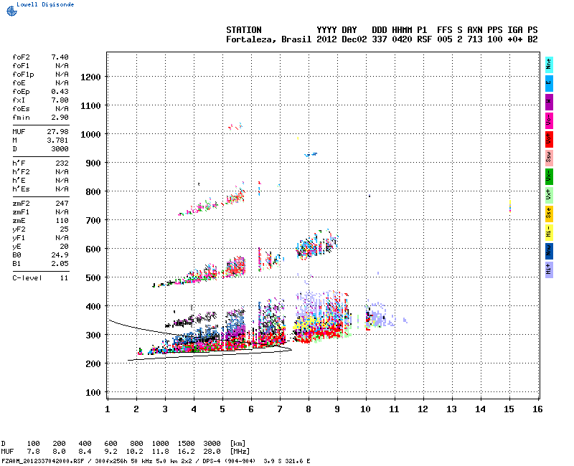
Task: Click the B1 value 2.05
Action: 60,264
